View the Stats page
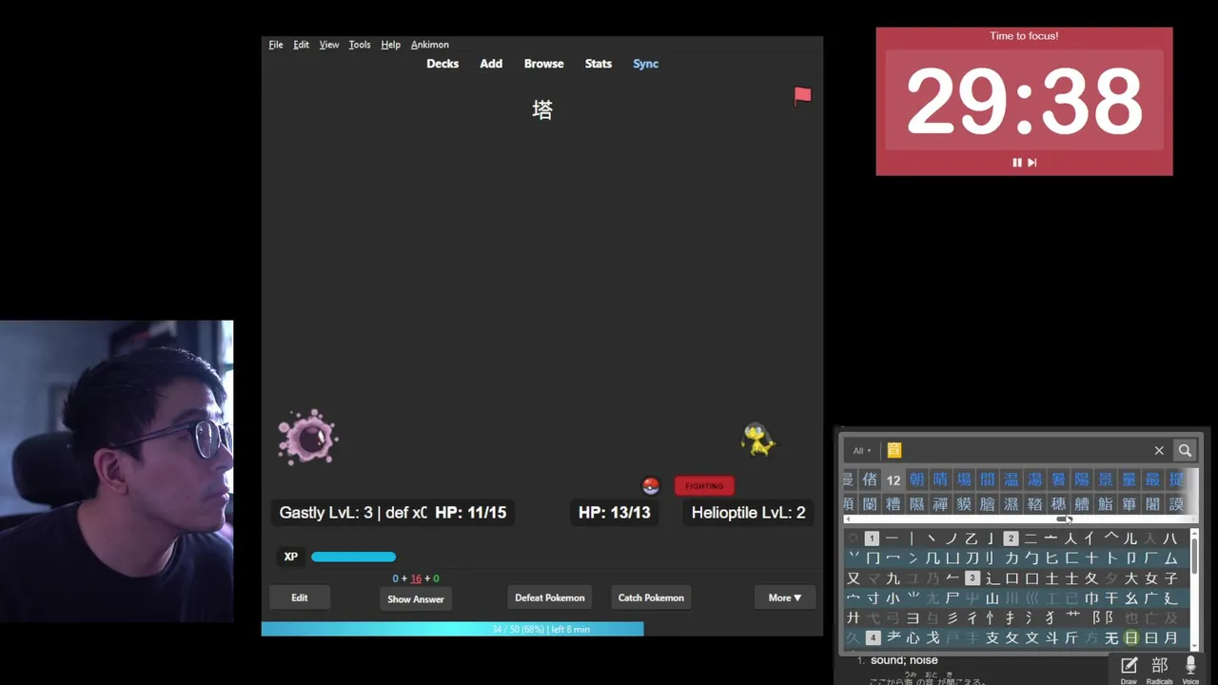This screenshot has height=685, width=1218. click(599, 64)
